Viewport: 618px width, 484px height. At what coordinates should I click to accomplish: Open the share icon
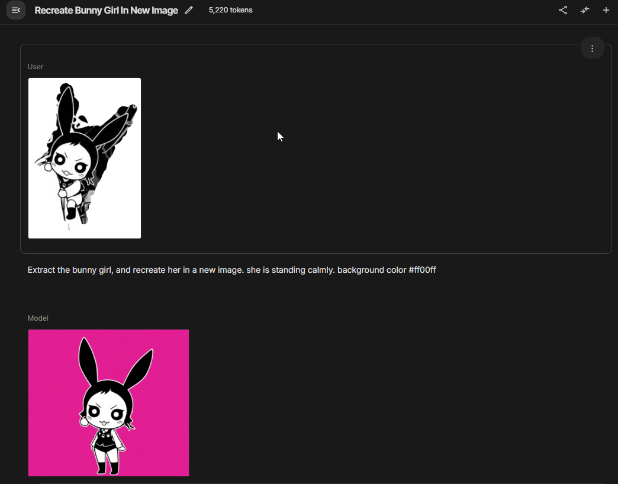tap(563, 10)
